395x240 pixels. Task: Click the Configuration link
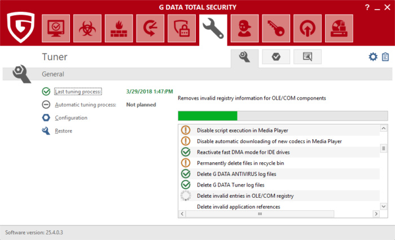click(x=71, y=118)
